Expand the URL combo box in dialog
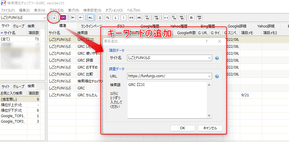Image resolution: width=289 pixels, height=142 pixels. pyautogui.click(x=209, y=76)
